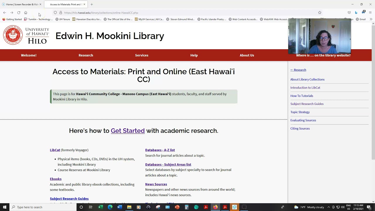
Task: Click the browser Back arrow
Action: (x=5, y=13)
